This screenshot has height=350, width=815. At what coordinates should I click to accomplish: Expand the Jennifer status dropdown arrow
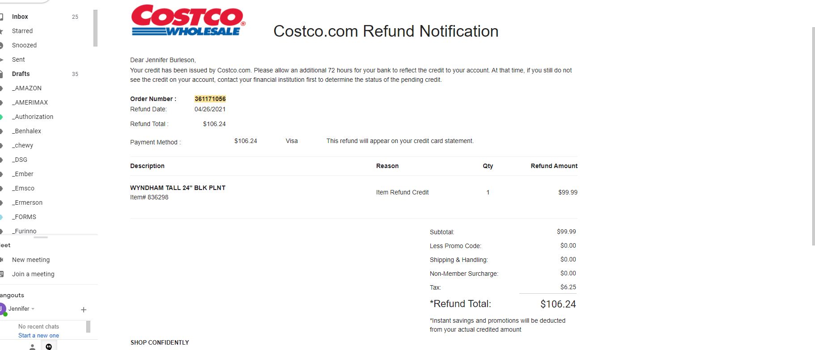click(33, 309)
